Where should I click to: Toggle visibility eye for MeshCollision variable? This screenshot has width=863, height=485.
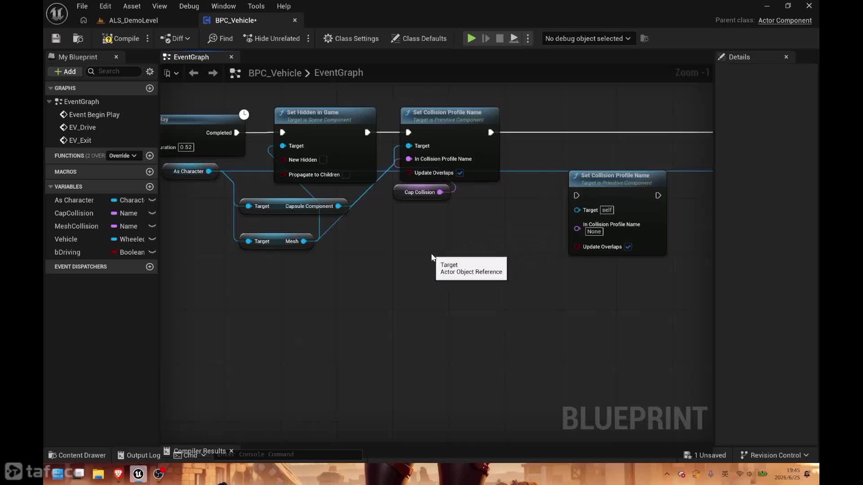[x=152, y=226]
